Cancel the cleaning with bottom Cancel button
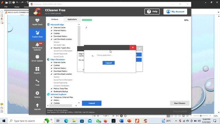This screenshot has height=124, width=220. coord(92,103)
